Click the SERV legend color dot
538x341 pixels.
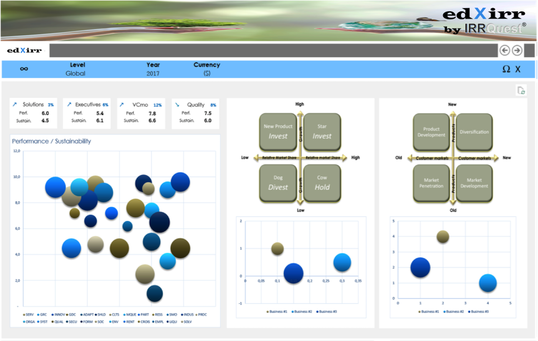(24, 315)
